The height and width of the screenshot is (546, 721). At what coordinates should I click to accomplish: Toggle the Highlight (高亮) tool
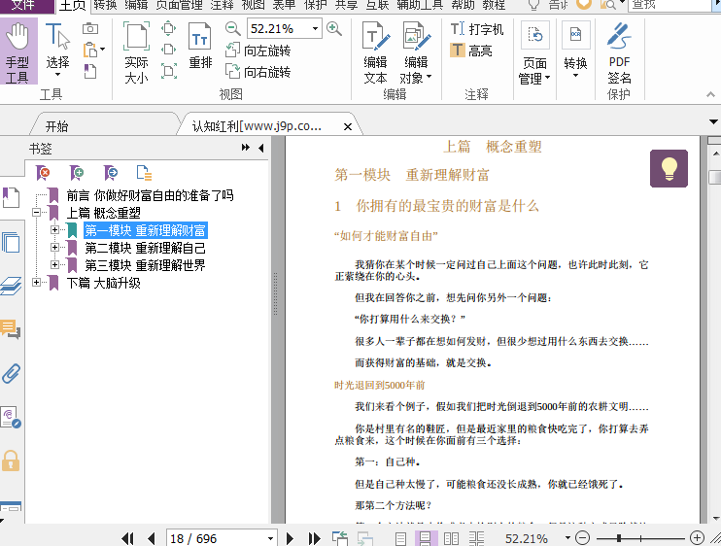[x=471, y=51]
